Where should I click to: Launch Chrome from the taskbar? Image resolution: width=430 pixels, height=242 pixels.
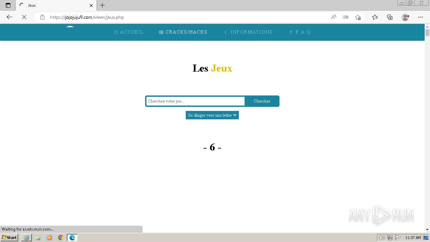click(x=61, y=238)
